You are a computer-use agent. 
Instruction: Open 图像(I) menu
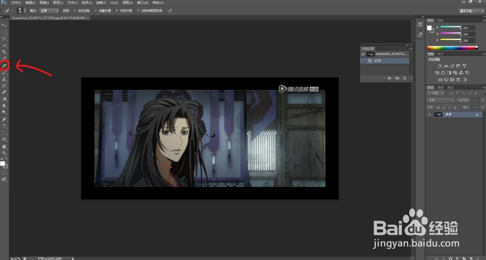44,3
